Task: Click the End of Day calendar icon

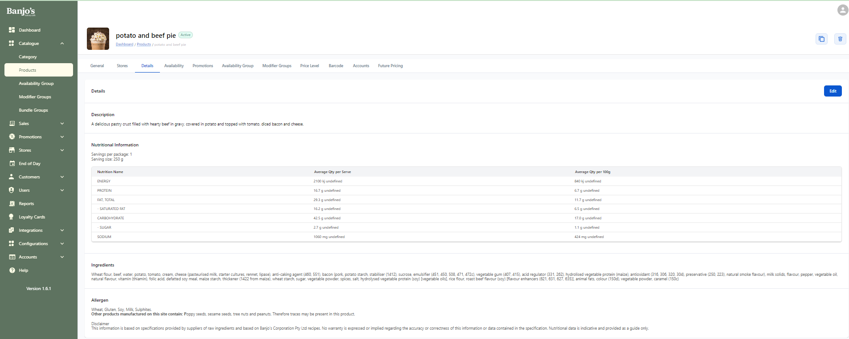Action: (12, 164)
